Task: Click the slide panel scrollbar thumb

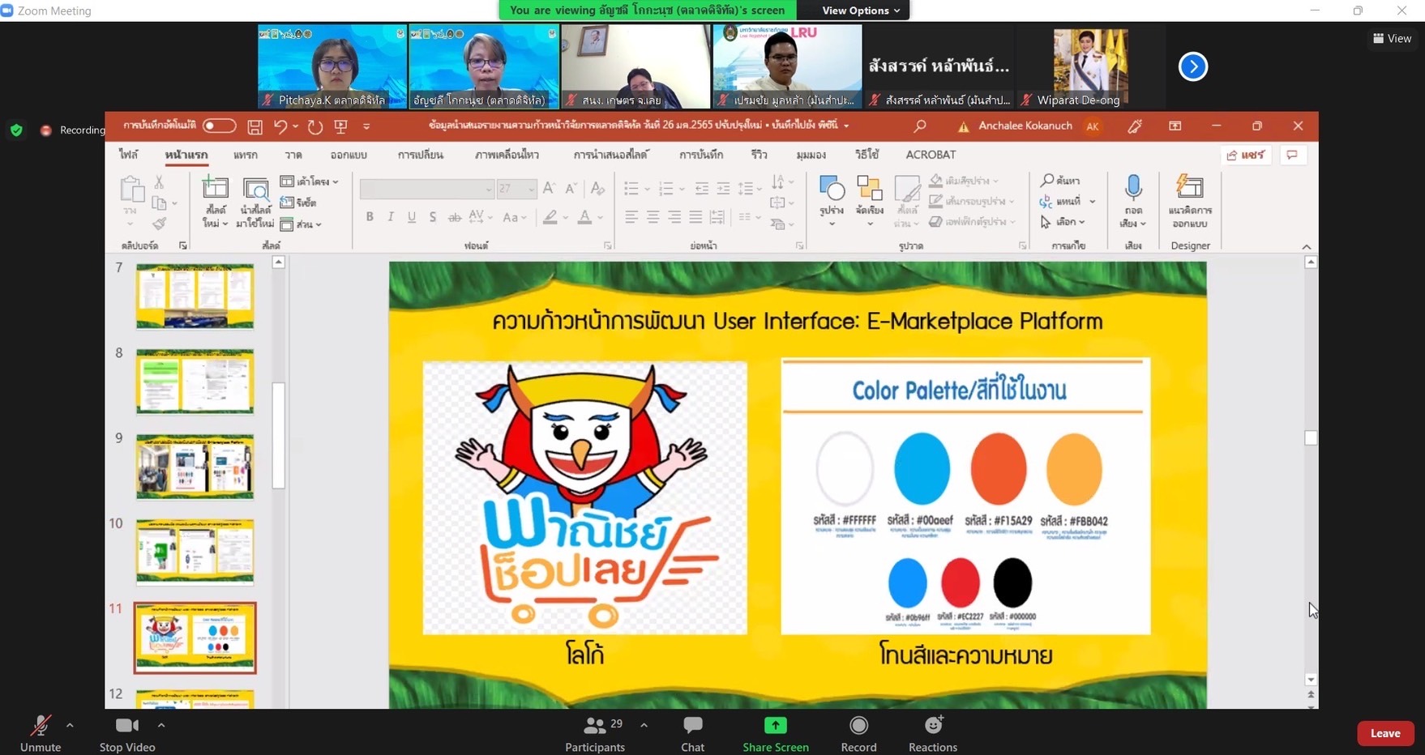Action: tap(278, 436)
